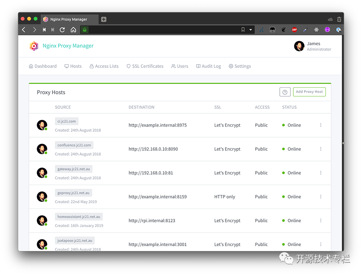
Task: Click the owner avatar for ci.jc21.com
Action: coord(42,125)
